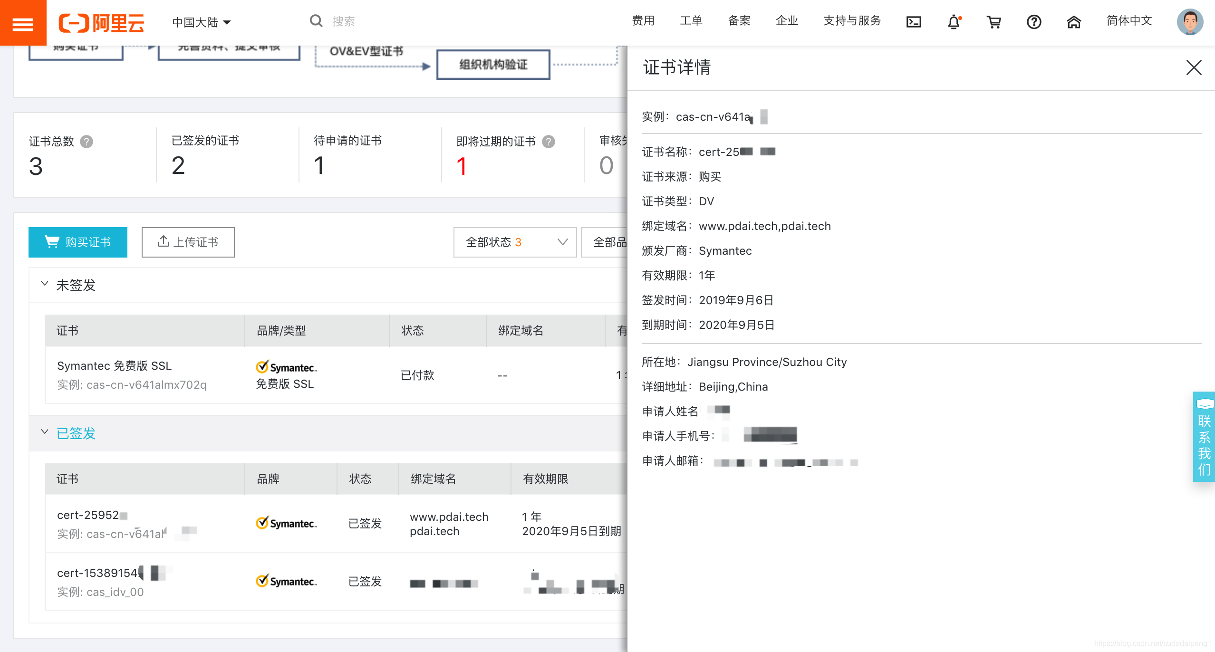This screenshot has width=1215, height=652.
Task: Click the search magnifier icon
Action: 316,20
